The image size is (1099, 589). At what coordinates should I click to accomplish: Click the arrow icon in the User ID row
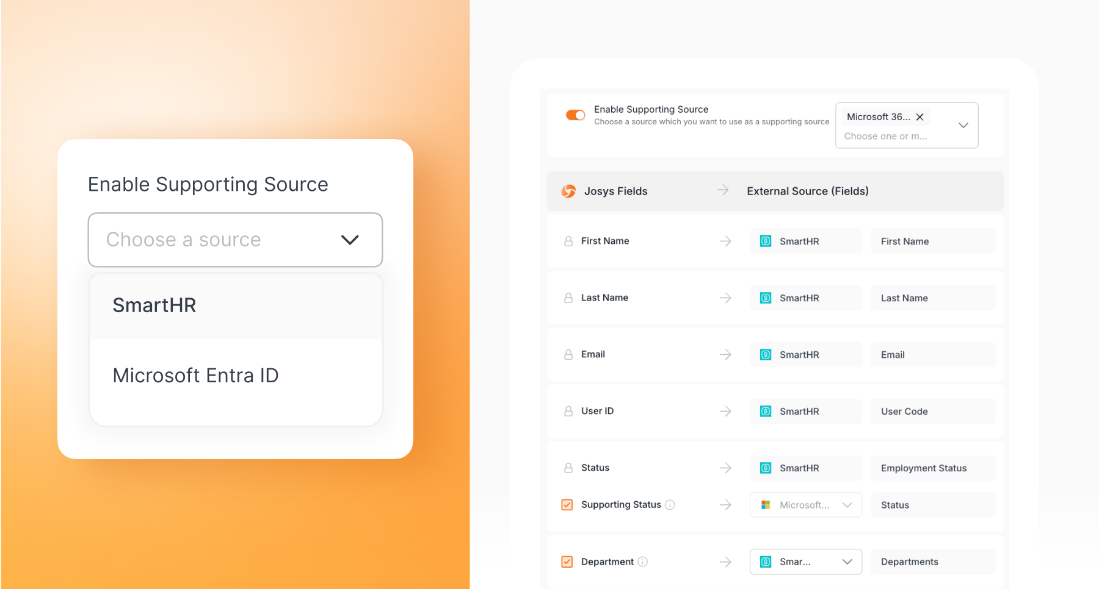[x=725, y=412]
